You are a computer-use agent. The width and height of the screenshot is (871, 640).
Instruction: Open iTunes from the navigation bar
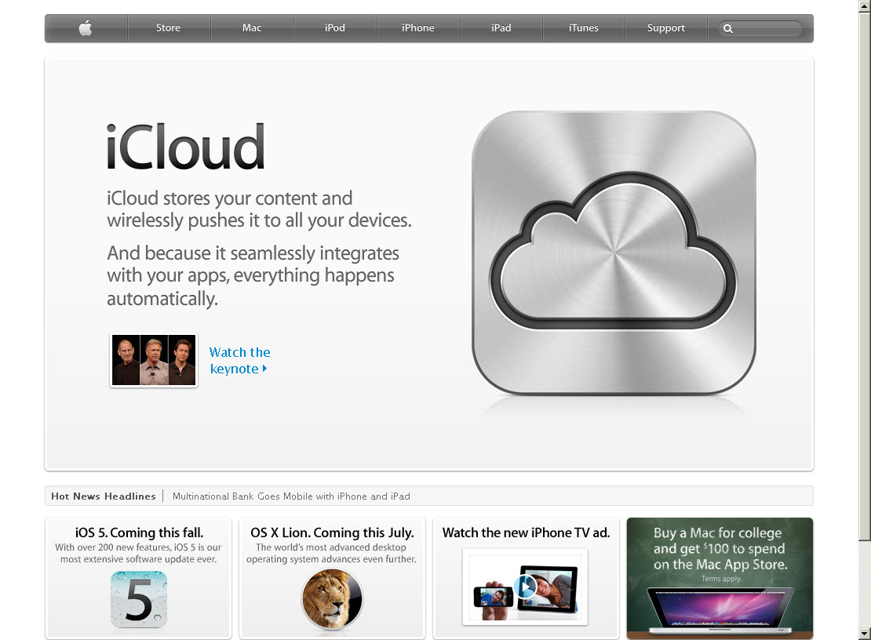point(583,28)
